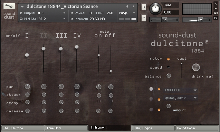Click the layer I volume fader handle
Viewport: 220px width, 132px height.
pos(27,55)
